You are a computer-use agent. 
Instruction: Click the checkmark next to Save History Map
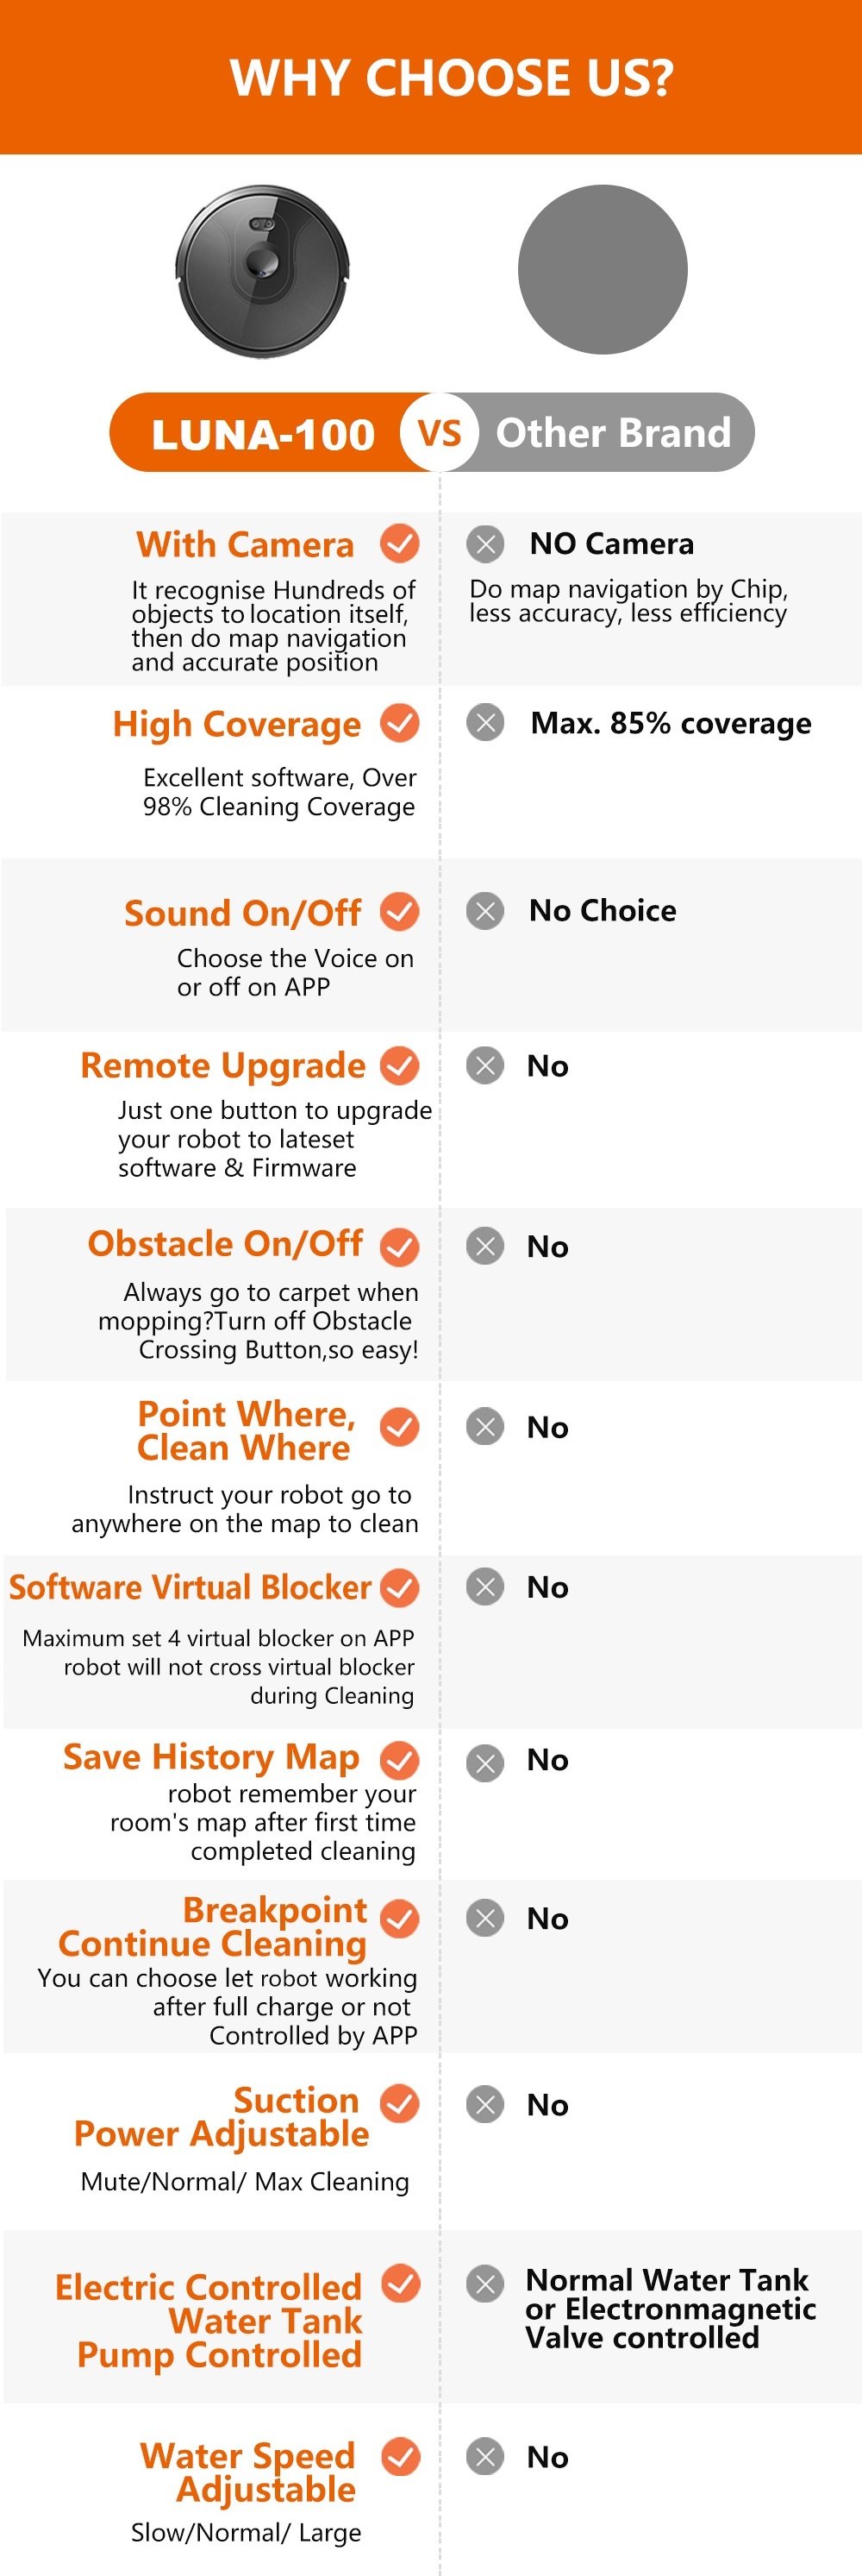(x=399, y=1762)
